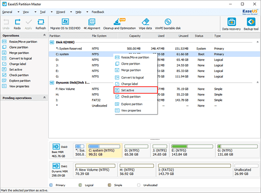261x193 pixels.
Task: Click the EaseUS brand logo
Action: 250,12
